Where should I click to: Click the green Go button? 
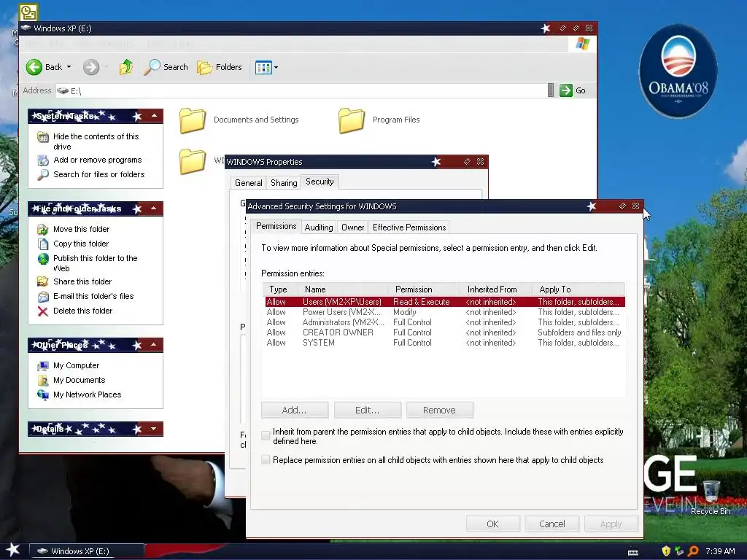coord(573,90)
